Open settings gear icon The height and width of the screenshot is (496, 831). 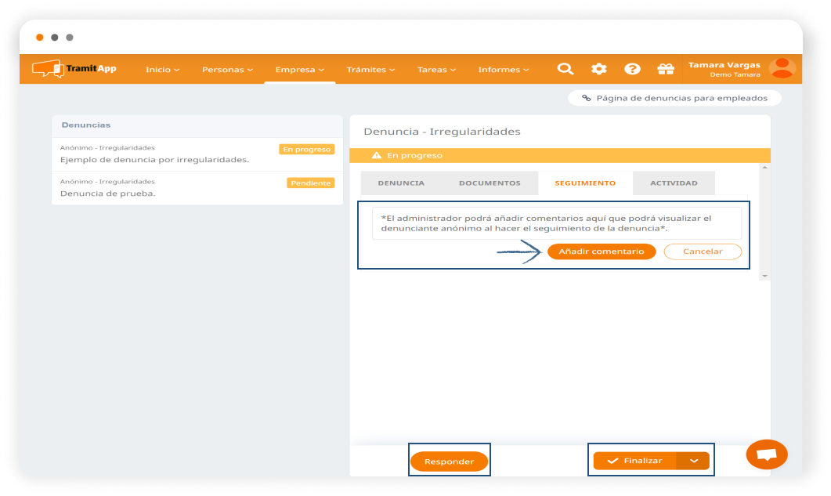click(599, 69)
